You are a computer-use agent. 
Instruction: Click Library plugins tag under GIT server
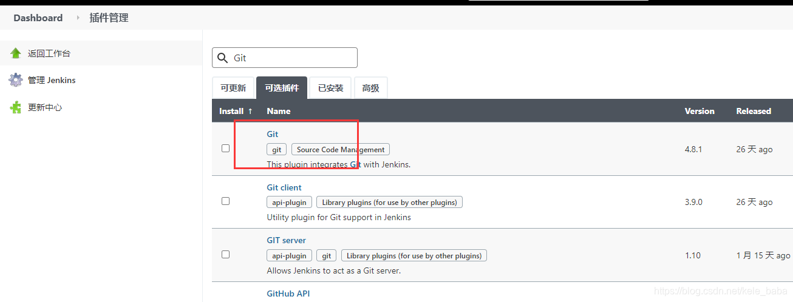414,255
